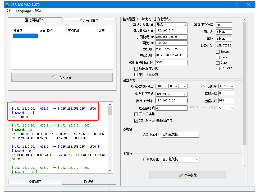Expand the 串口波特率 dropdown showing 115200

tap(226, 86)
